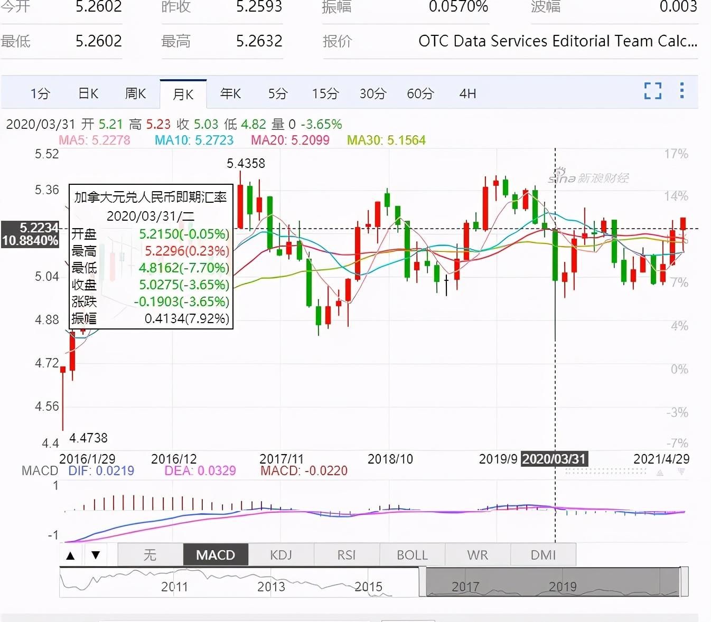This screenshot has height=622, width=711.
Task: Click the 振幅 0.4134 tooltip row
Action: (151, 318)
